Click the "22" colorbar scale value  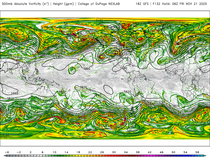90,152
